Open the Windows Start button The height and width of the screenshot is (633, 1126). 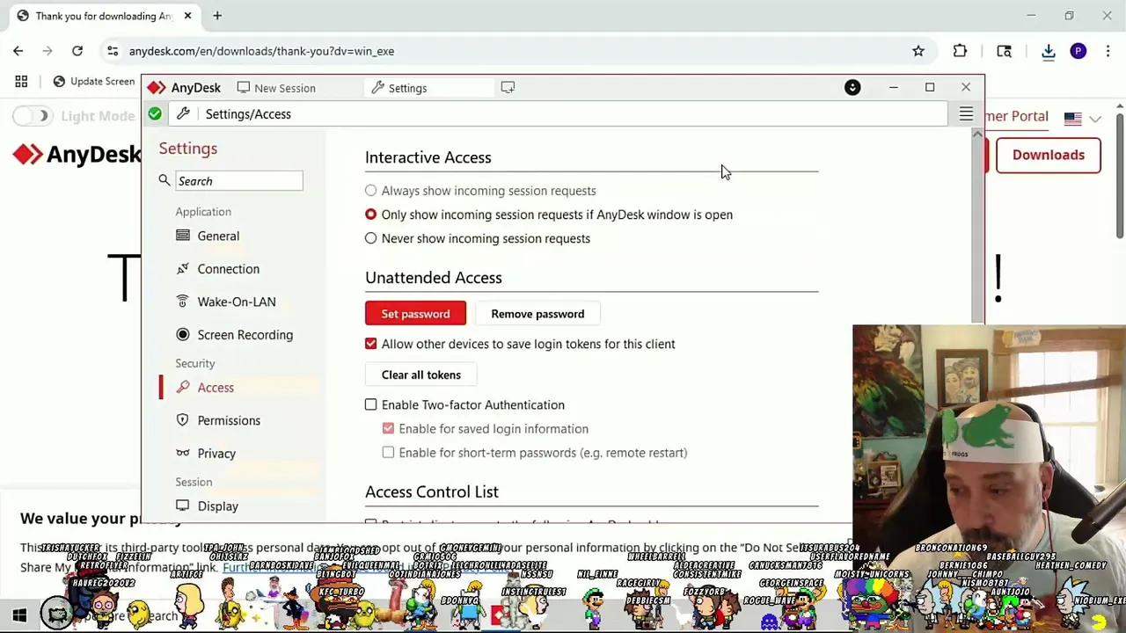19,615
